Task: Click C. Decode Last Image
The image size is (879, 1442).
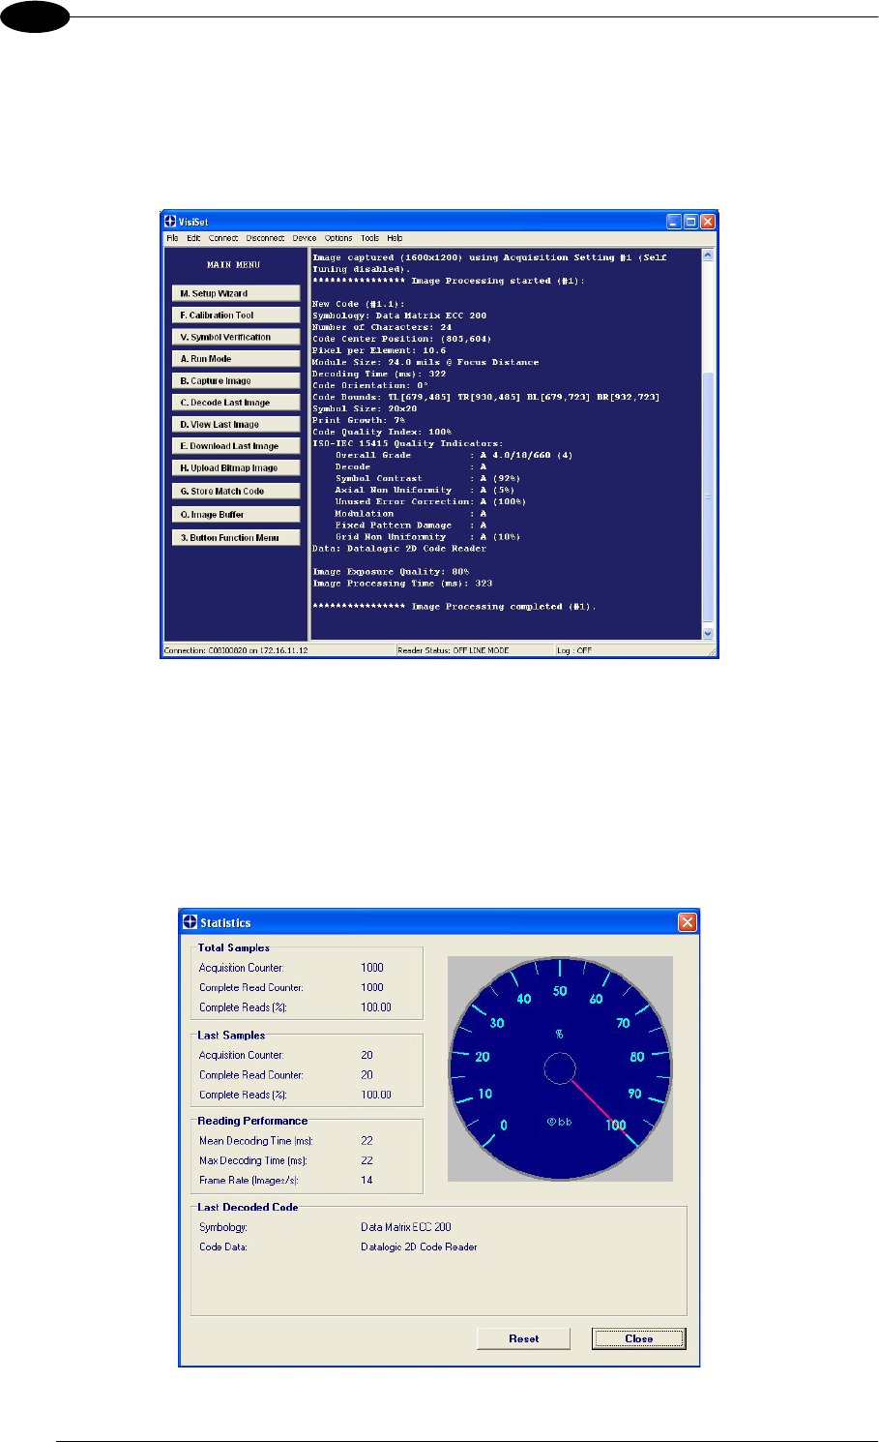Action: tap(236, 403)
